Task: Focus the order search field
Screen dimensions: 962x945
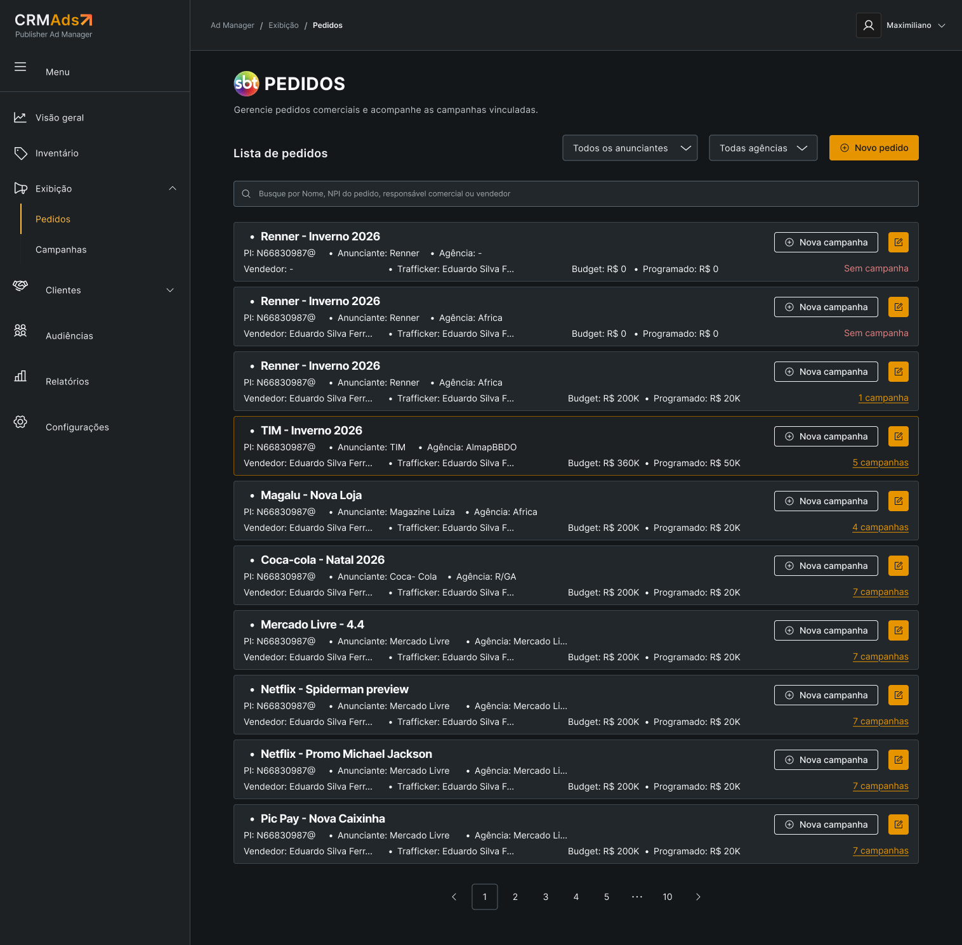Action: [576, 193]
